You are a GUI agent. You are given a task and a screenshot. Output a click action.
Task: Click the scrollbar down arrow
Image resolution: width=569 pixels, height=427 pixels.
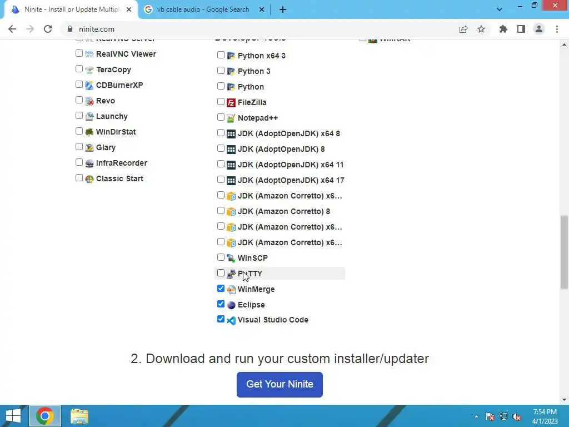[x=564, y=400]
